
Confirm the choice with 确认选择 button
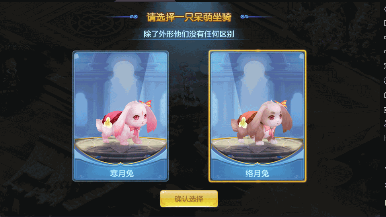(x=189, y=199)
